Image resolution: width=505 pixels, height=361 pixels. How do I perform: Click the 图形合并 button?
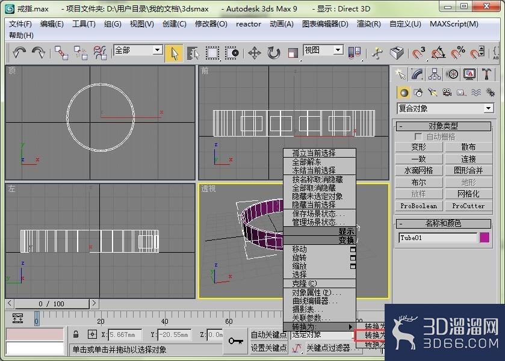(x=469, y=171)
